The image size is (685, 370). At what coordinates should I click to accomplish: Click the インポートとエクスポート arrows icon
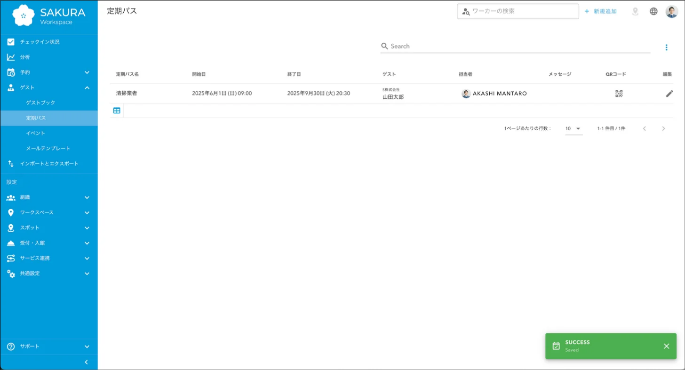tap(11, 164)
